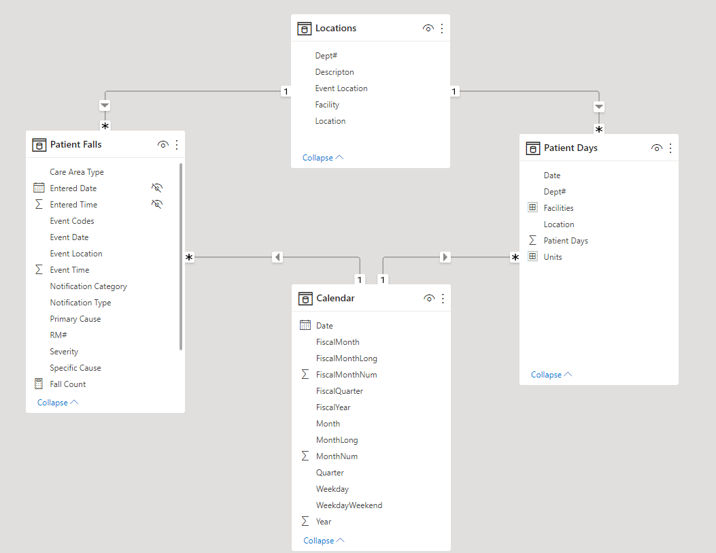Click the hierarchy icon beside Facilities
Screen dimensions: 716x553
click(532, 207)
